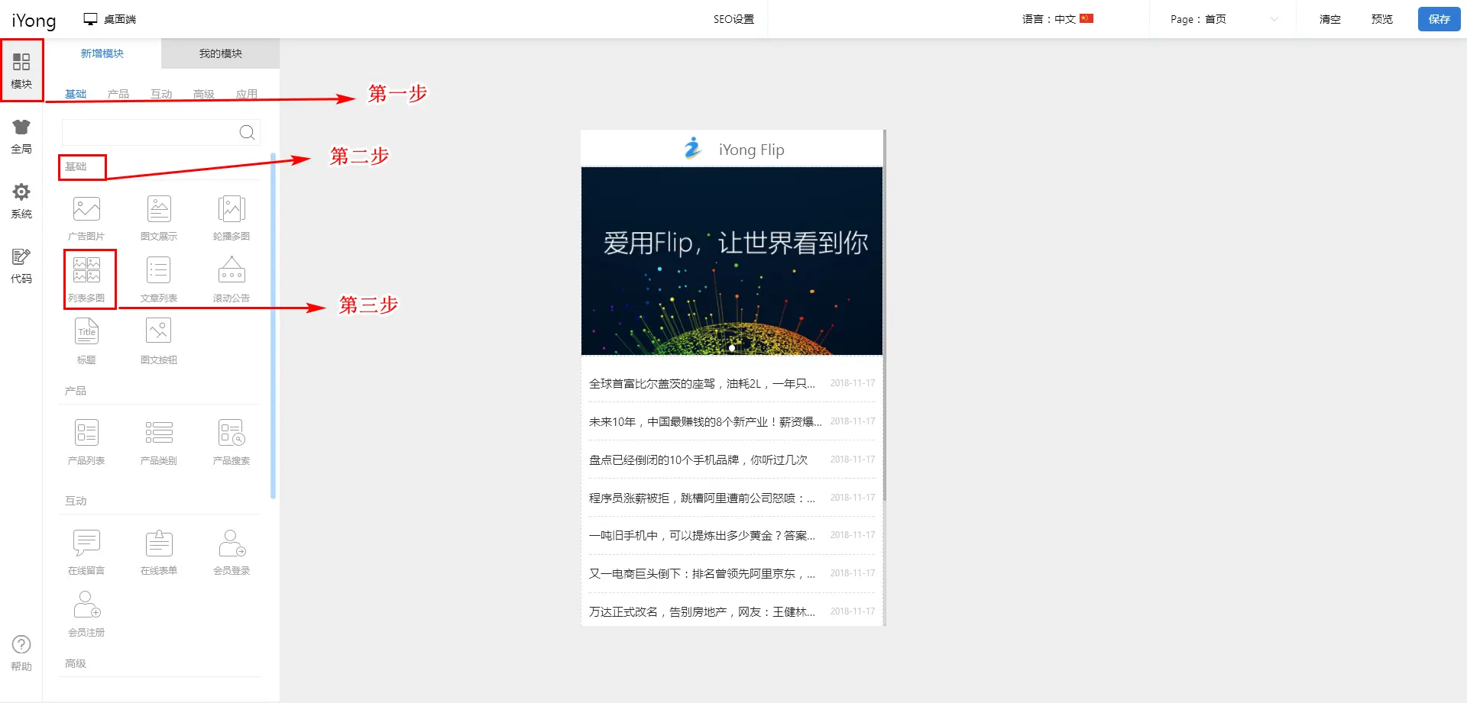Click the blue 保存 save button
Screen dimensions: 1467x703
pyautogui.click(x=1439, y=19)
